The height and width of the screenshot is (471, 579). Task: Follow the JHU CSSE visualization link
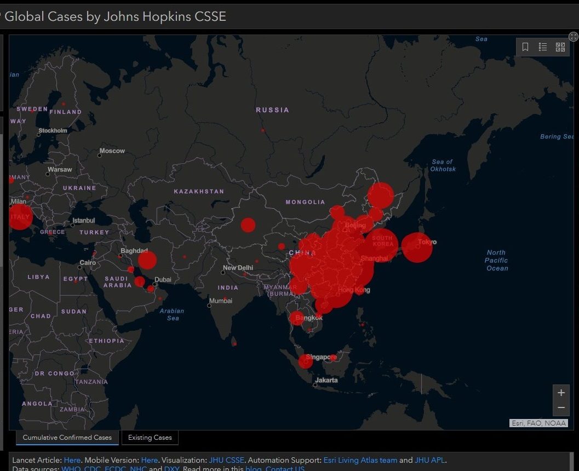point(226,460)
